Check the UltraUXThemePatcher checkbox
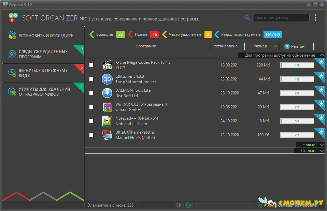Viewport: 327px width, 211px height. click(x=91, y=135)
